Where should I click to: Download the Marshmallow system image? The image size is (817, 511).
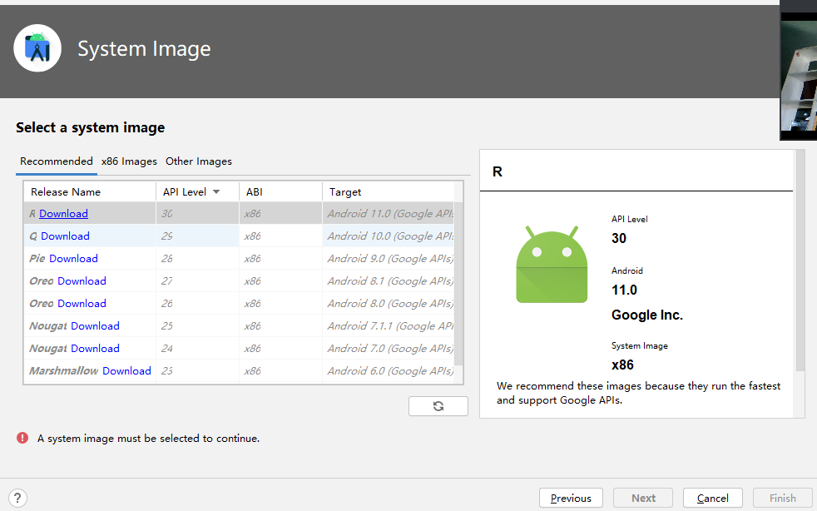[126, 371]
